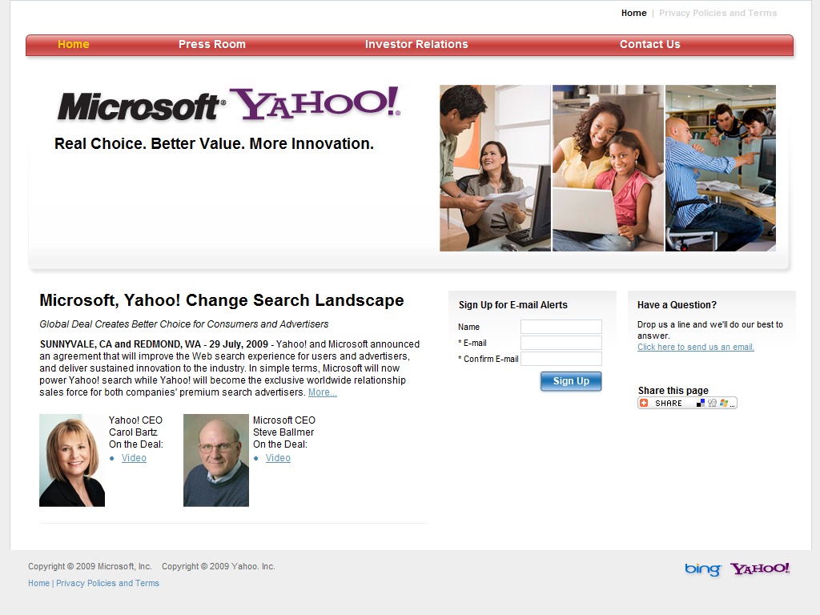Image resolution: width=820 pixels, height=615 pixels.
Task: Click the Microsoft logo in banner
Action: coord(141,107)
